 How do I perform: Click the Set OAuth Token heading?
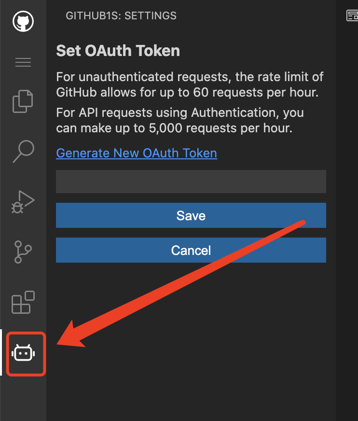tap(118, 51)
